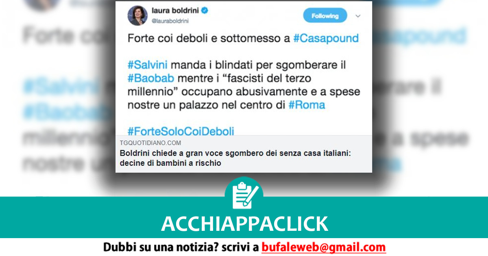The height and width of the screenshot is (256, 488).
Task: Open the #Casapound hashtag
Action: click(326, 38)
